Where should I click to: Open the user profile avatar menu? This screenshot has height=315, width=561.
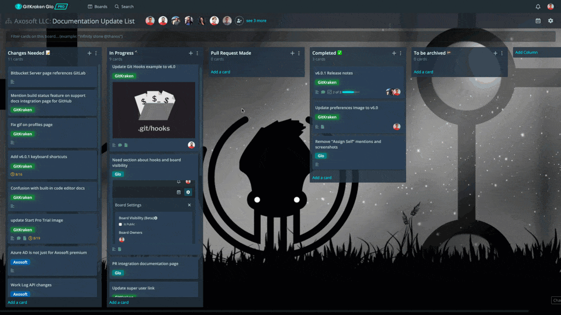(550, 6)
